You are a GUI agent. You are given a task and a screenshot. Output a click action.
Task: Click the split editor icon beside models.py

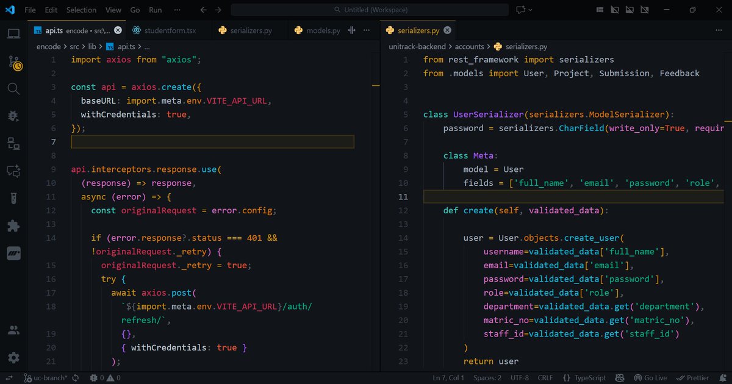coord(352,30)
